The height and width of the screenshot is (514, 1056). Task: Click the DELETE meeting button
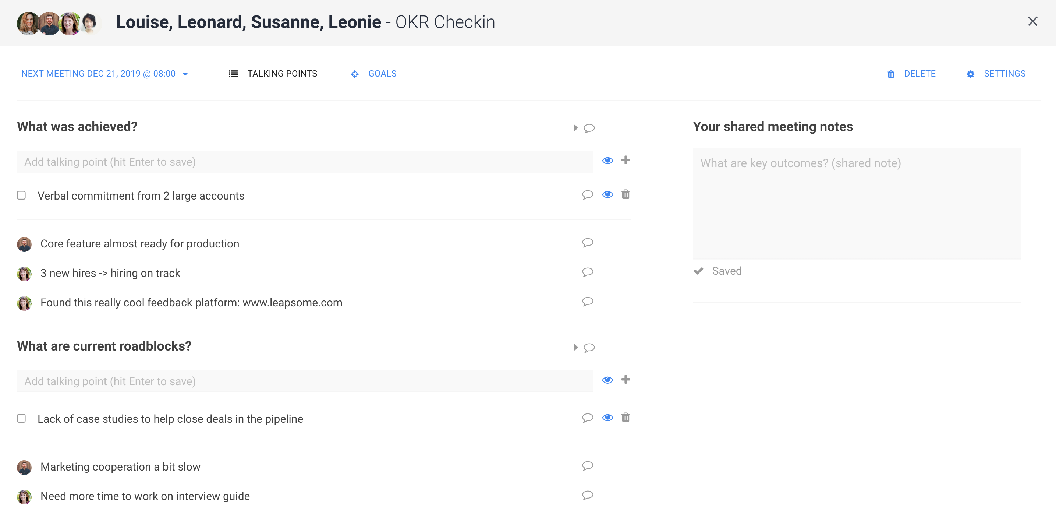(x=911, y=74)
